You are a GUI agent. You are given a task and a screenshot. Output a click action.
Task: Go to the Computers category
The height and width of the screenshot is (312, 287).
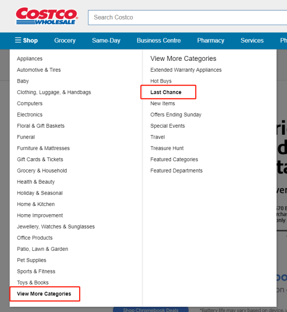point(30,103)
